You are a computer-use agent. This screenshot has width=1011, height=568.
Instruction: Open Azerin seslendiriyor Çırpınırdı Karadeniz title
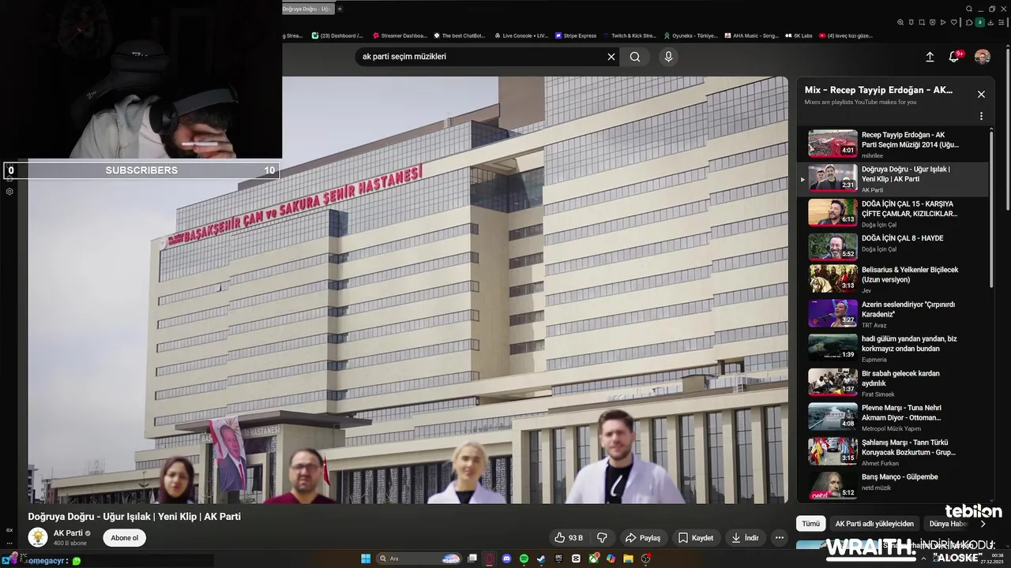point(908,308)
